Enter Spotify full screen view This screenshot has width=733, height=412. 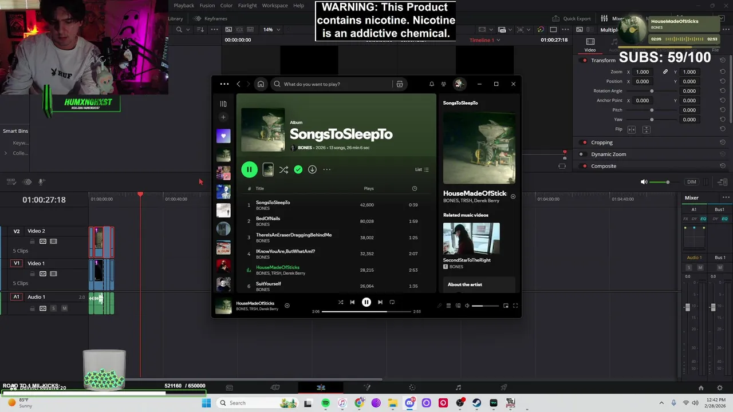point(515,306)
